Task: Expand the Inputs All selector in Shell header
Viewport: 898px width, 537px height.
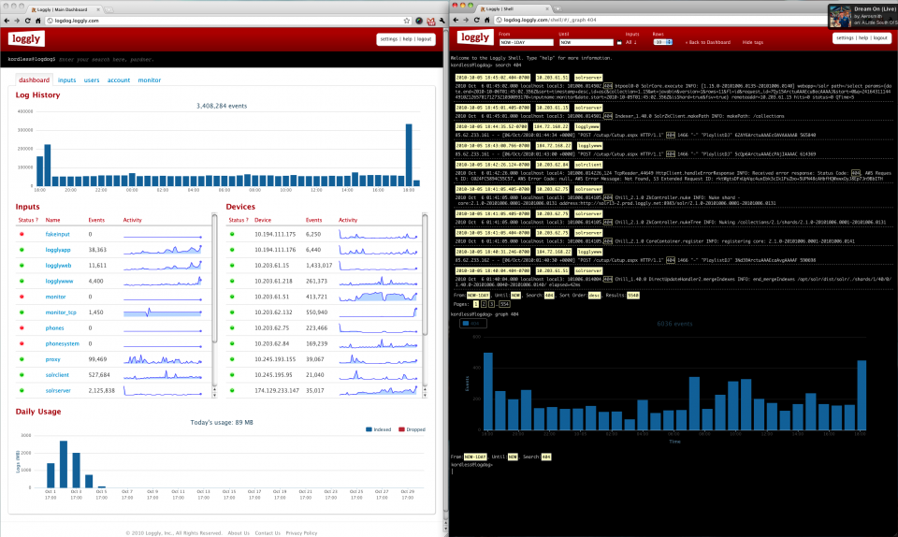Action: pyautogui.click(x=631, y=42)
